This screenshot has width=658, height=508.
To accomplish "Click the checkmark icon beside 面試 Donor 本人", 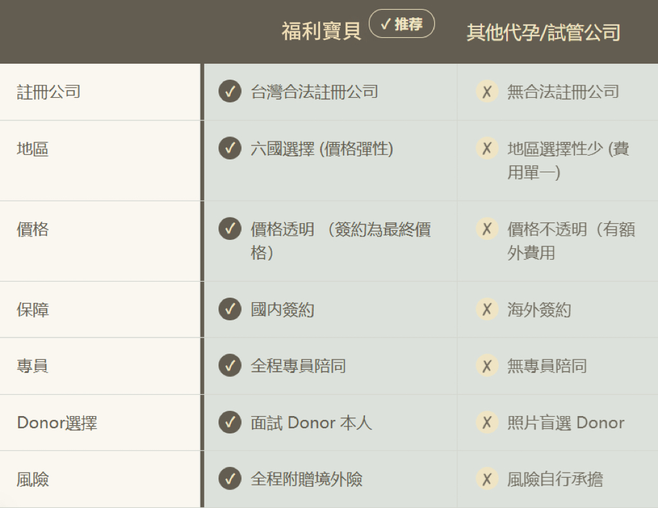I will click(229, 422).
